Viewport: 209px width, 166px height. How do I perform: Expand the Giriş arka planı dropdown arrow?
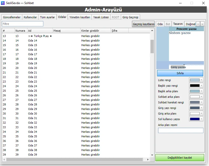pos(201,114)
